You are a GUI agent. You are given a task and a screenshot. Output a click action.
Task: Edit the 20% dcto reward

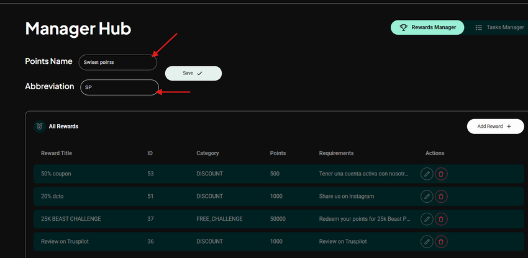[427, 197]
